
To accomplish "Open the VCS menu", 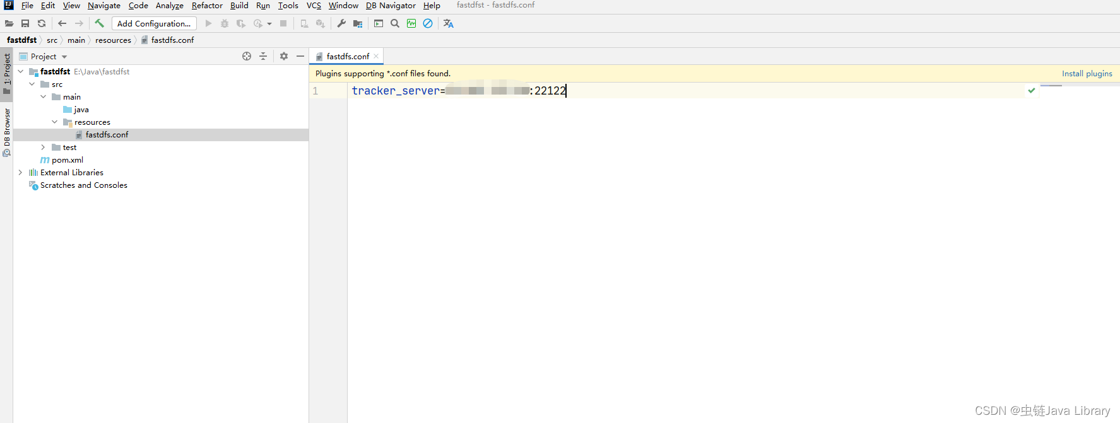I will coord(314,6).
